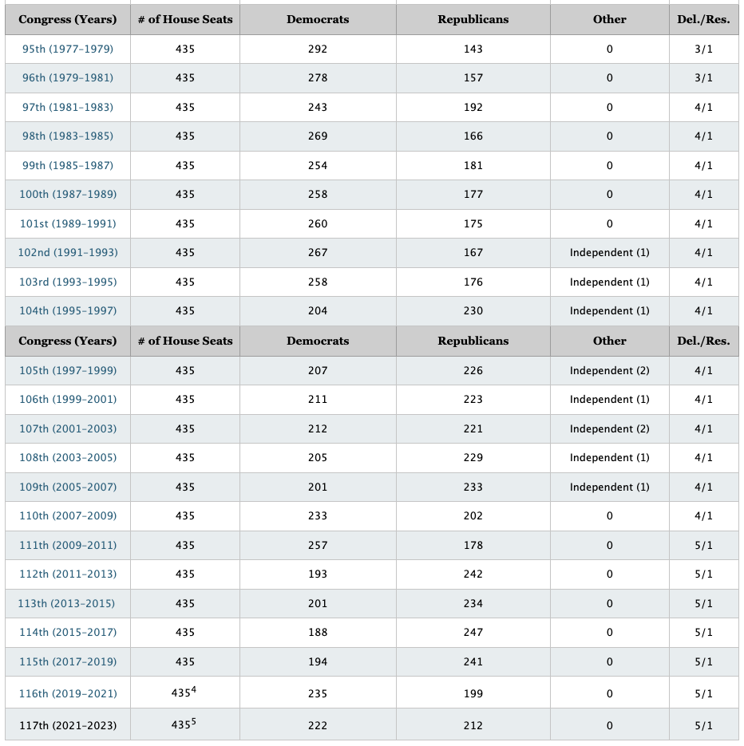Screen dimensions: 744x746
Task: Select the 102nd (1991–1993) Congress link
Action: [x=68, y=253]
